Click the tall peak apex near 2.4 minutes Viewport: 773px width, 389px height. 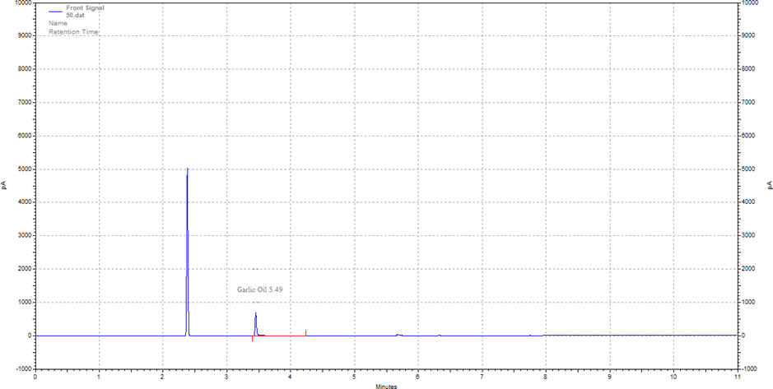[x=187, y=169]
